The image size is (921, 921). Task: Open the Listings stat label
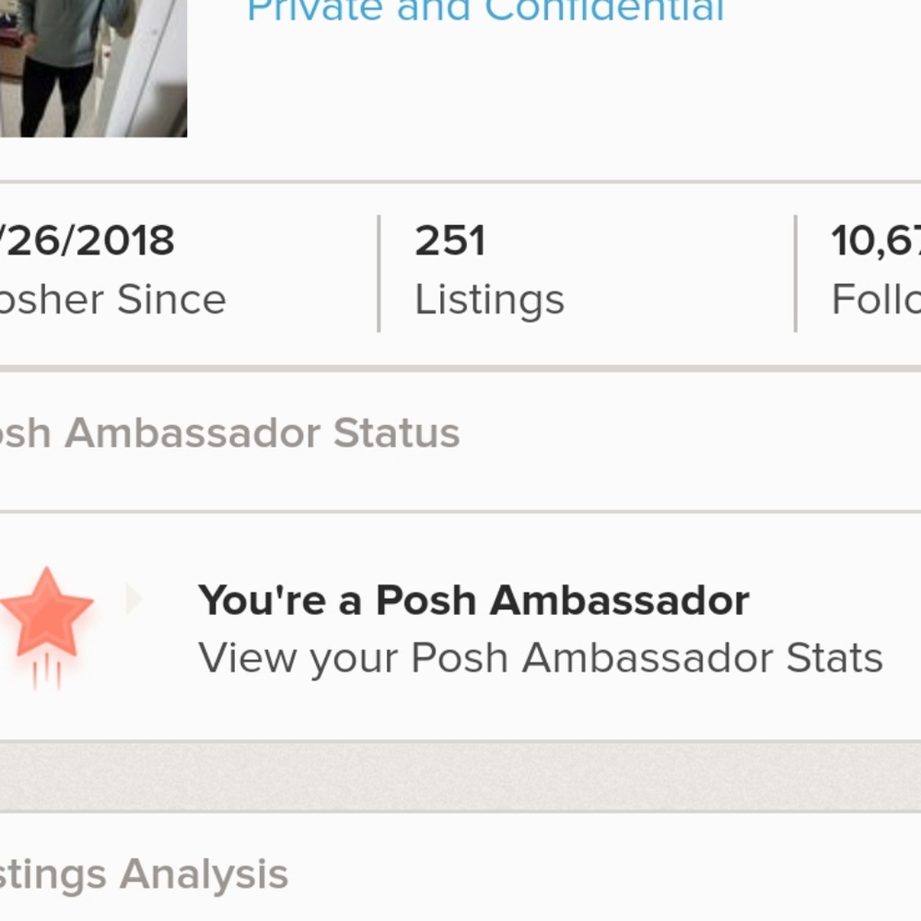pos(489,300)
